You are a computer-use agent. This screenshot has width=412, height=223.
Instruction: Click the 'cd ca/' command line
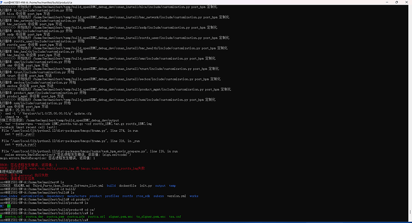tap(48, 210)
